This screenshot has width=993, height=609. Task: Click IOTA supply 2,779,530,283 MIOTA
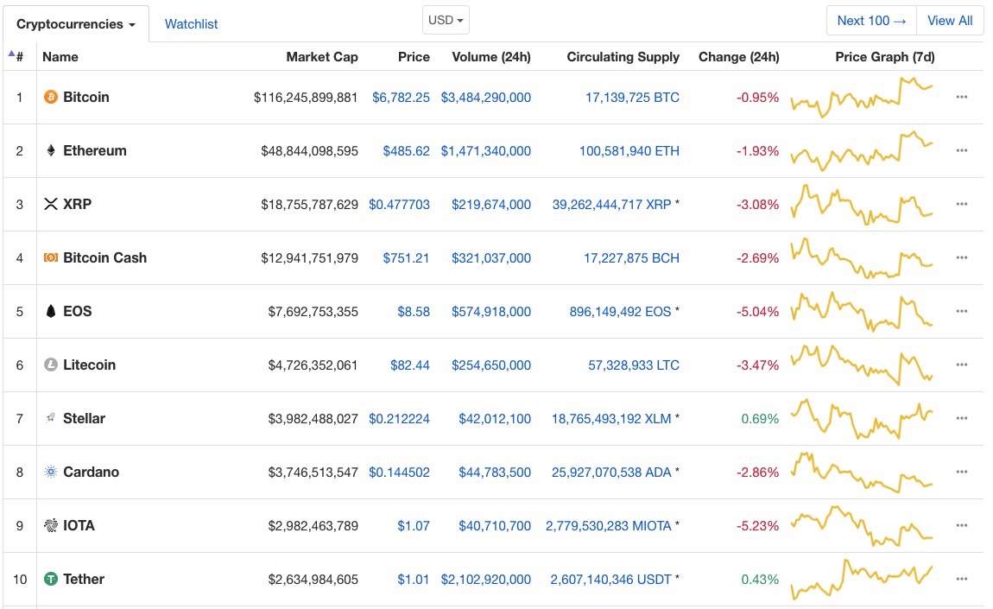609,526
